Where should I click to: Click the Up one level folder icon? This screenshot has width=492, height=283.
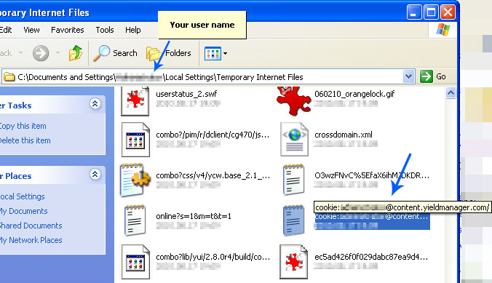pos(76,53)
